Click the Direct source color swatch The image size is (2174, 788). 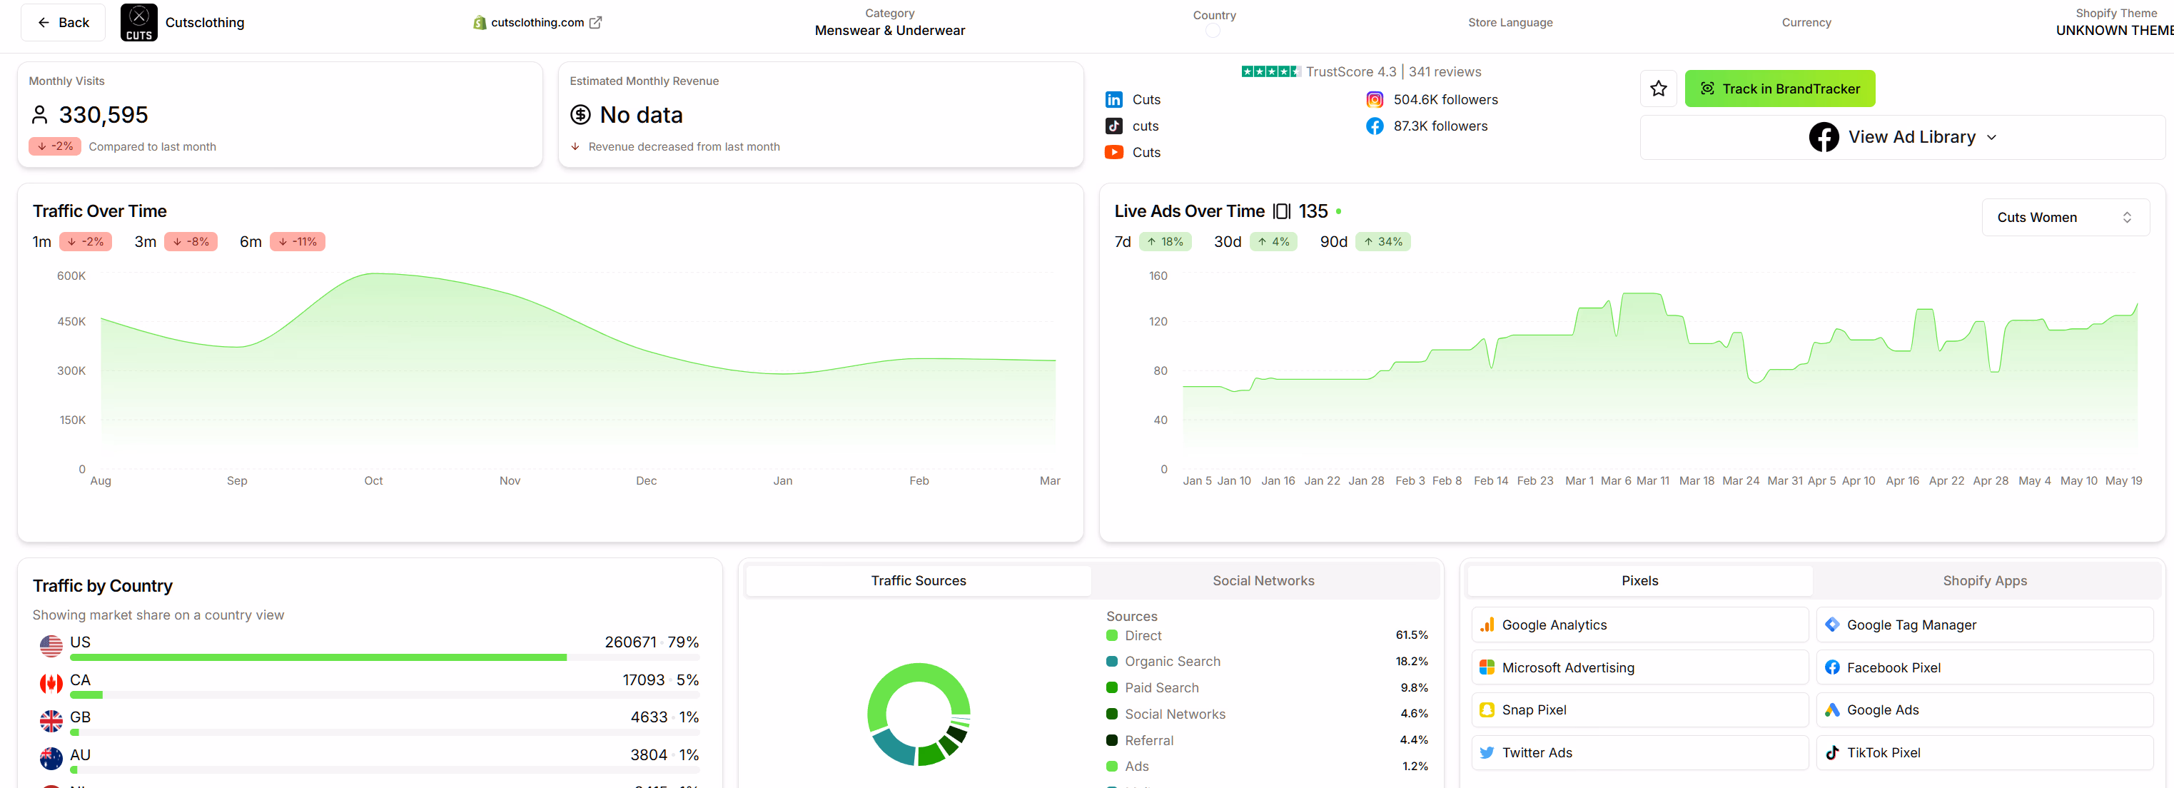[x=1111, y=635]
